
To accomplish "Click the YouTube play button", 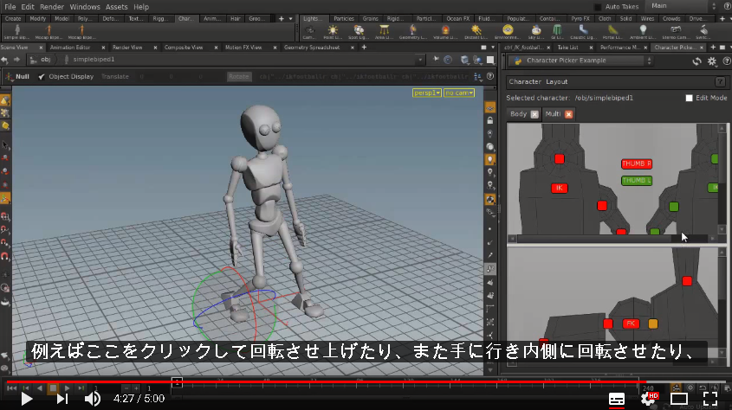I will pos(27,399).
